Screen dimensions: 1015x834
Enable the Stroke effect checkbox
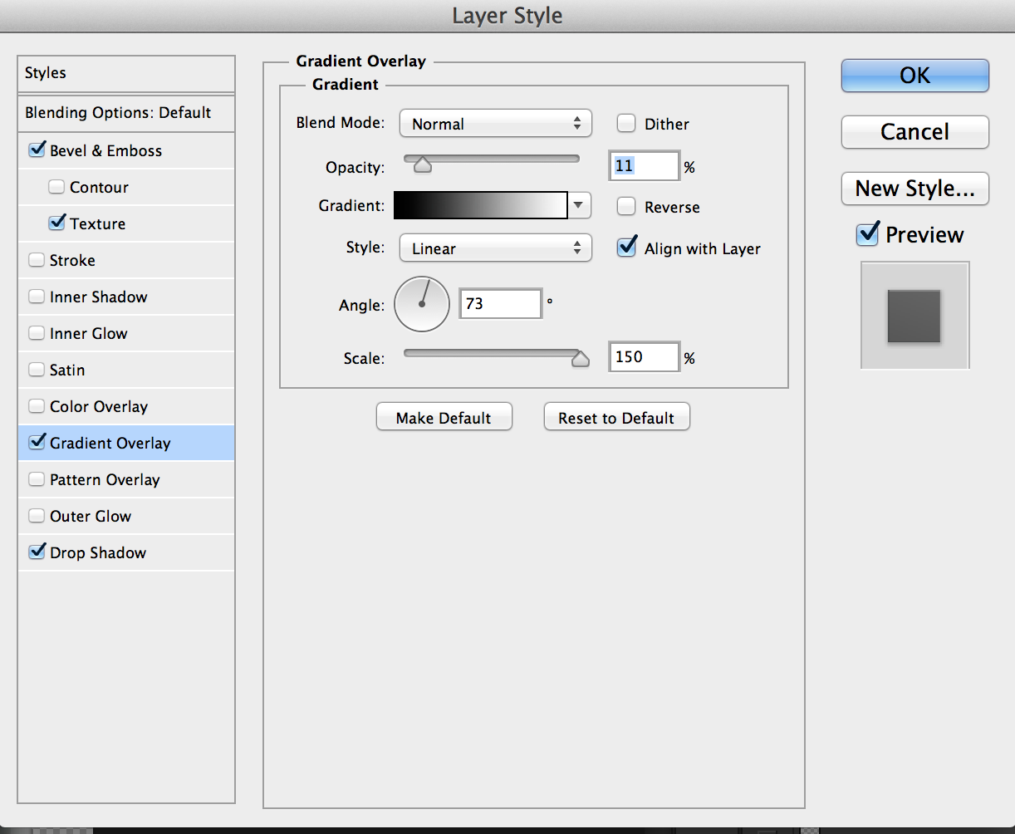37,260
